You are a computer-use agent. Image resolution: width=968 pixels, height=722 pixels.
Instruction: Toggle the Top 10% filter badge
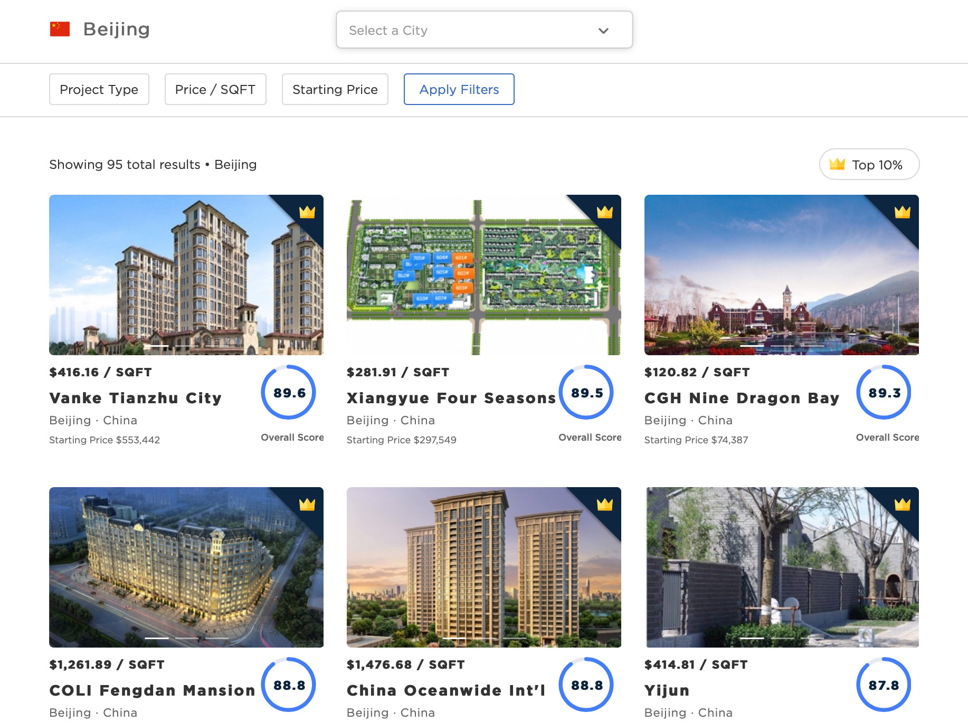869,164
